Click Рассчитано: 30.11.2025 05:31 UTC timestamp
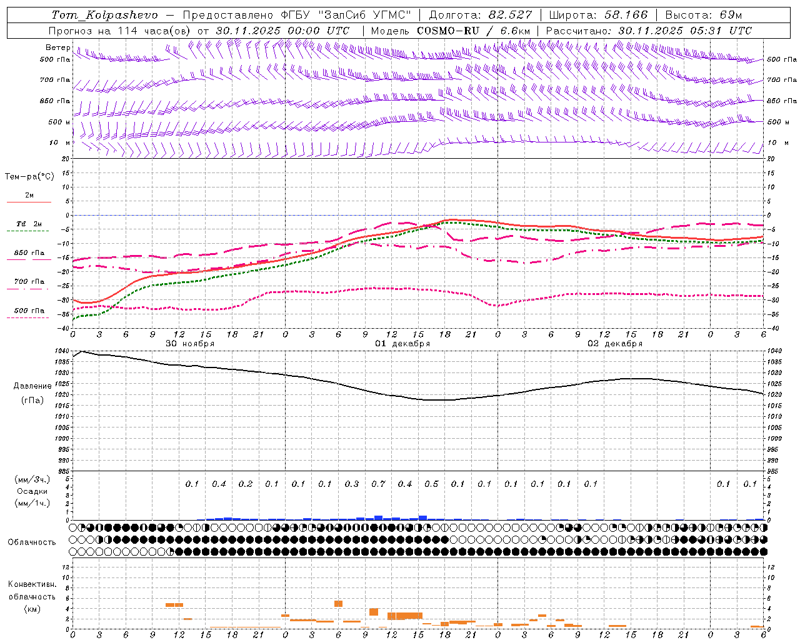 (649, 31)
